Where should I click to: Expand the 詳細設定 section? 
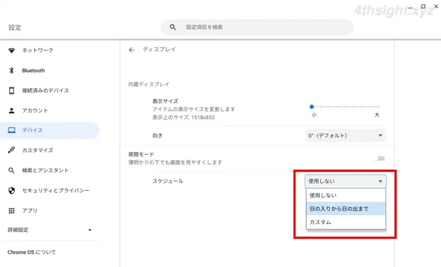pos(50,230)
